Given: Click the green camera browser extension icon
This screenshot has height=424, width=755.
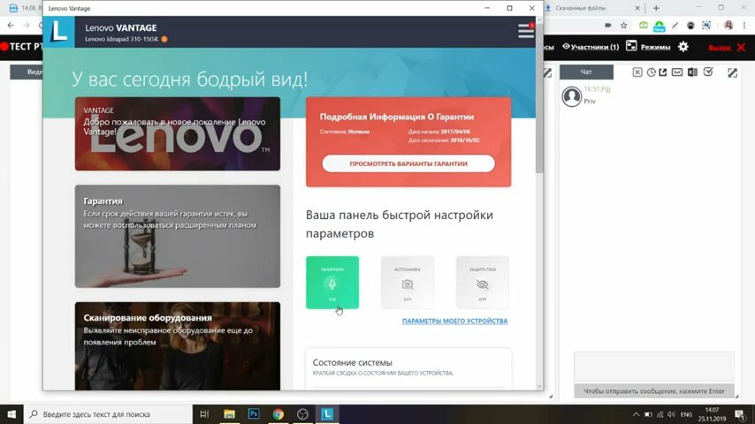Looking at the screenshot, I should 644,26.
